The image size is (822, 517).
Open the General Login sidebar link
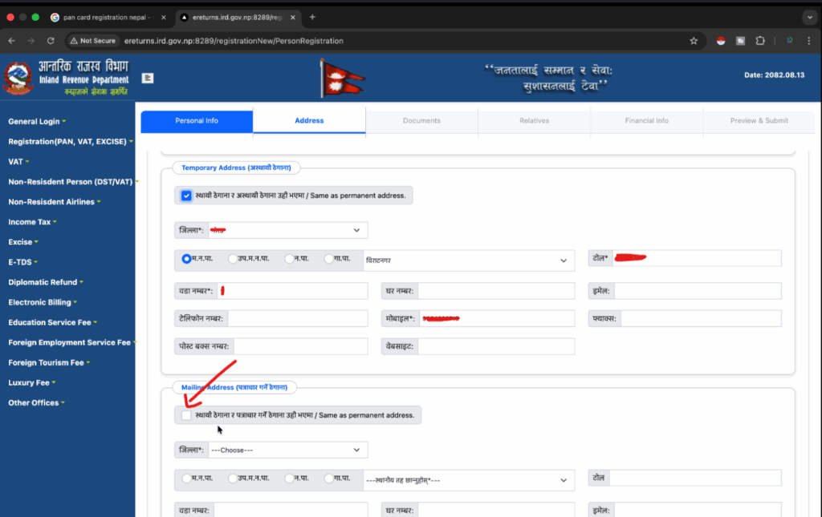click(x=35, y=122)
